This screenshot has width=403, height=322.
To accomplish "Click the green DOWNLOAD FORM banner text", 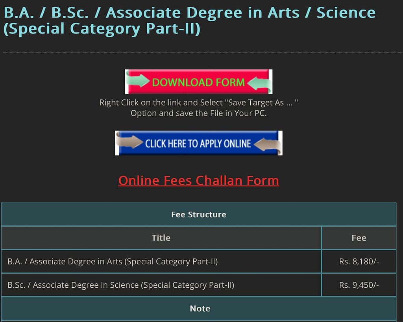I will tap(198, 82).
